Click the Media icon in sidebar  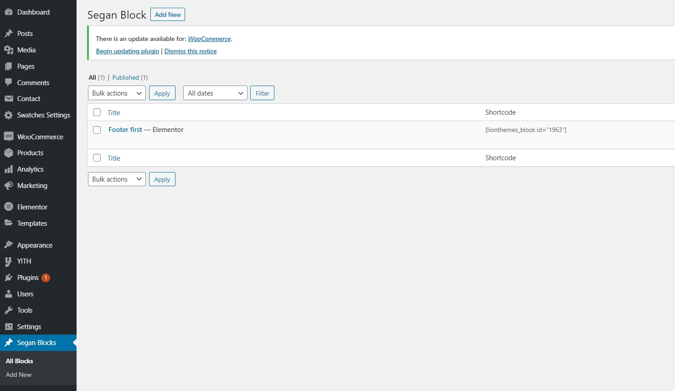coord(8,50)
